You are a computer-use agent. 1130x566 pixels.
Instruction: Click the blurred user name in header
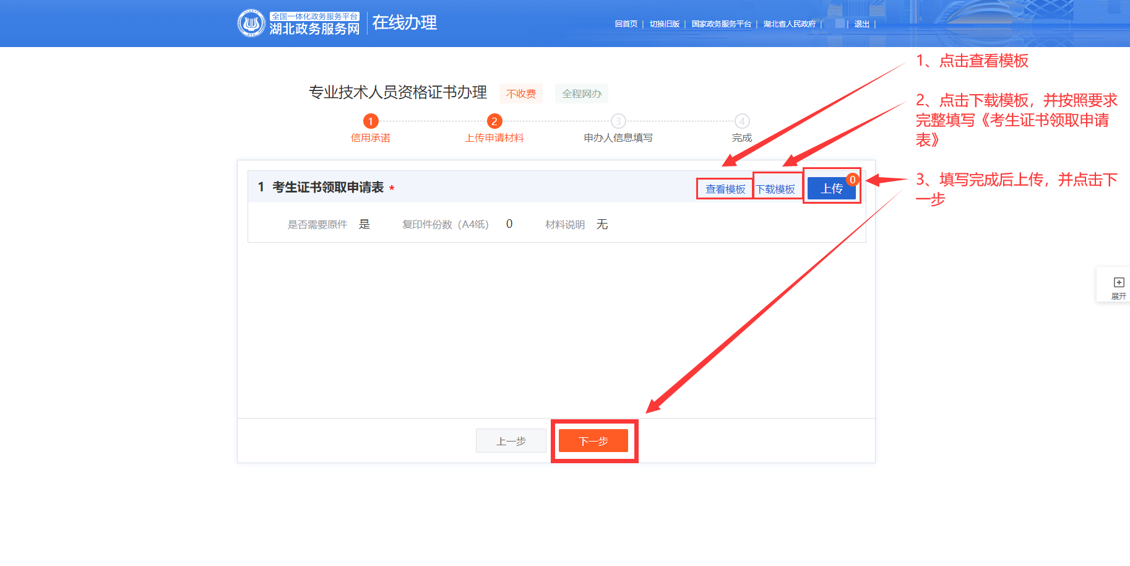pos(840,24)
